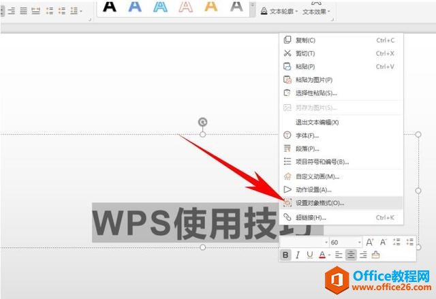The width and height of the screenshot is (436, 299).
Task: Open 项目符号和编号(B)... menu entry
Action: click(x=341, y=161)
